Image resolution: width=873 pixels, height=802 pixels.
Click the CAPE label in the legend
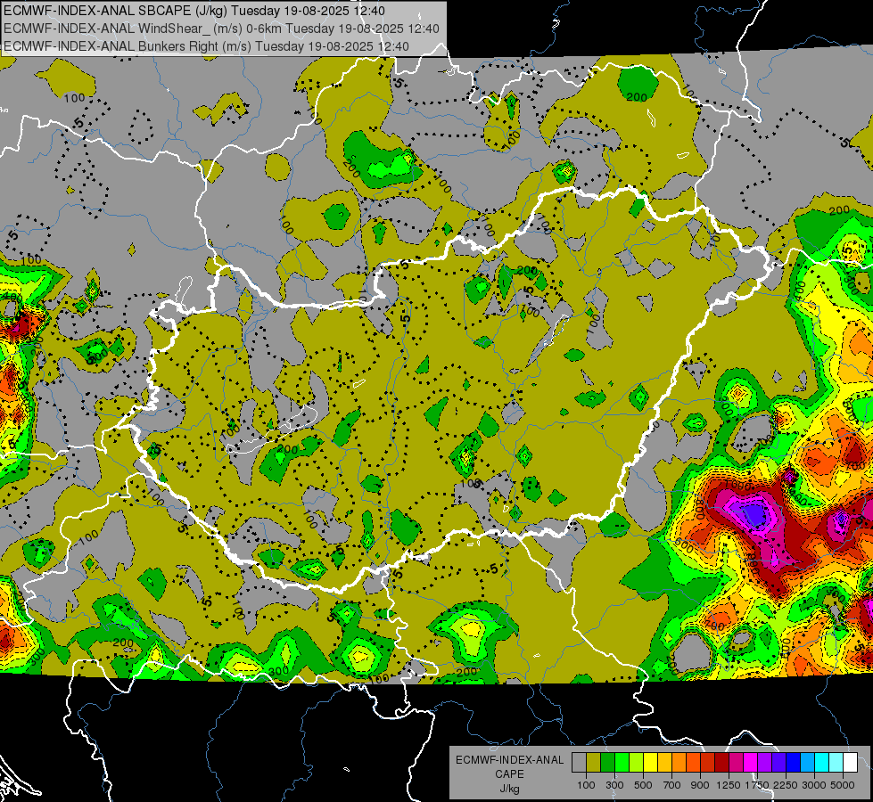tap(509, 774)
